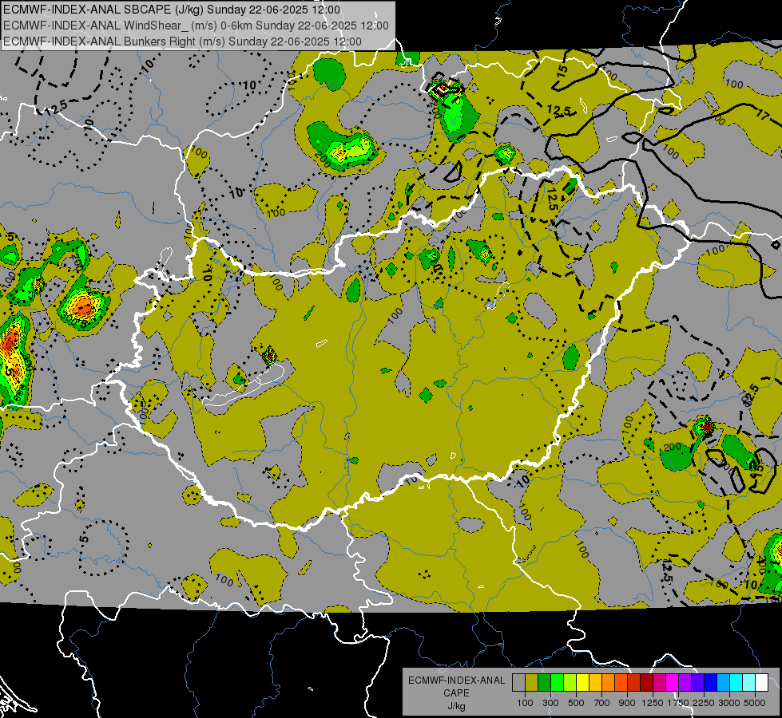This screenshot has height=718, width=782.
Task: Click the pure yellow legend swatch
Action: [x=582, y=682]
